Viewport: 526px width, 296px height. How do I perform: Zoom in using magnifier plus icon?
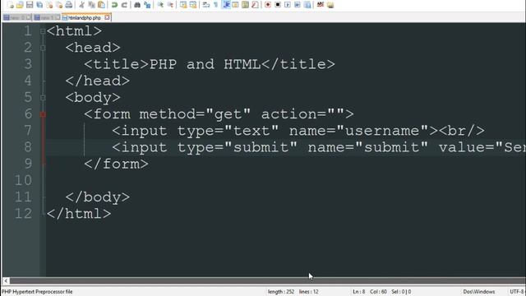point(160,5)
